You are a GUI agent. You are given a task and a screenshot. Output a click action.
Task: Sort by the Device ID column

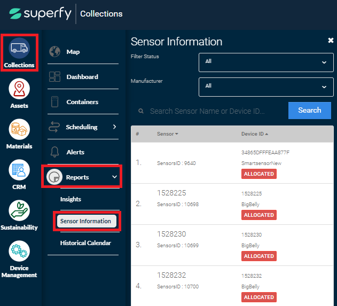click(255, 134)
